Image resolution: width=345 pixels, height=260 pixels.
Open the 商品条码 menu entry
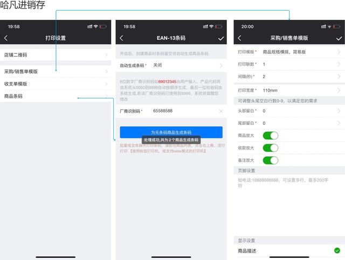(x=56, y=96)
